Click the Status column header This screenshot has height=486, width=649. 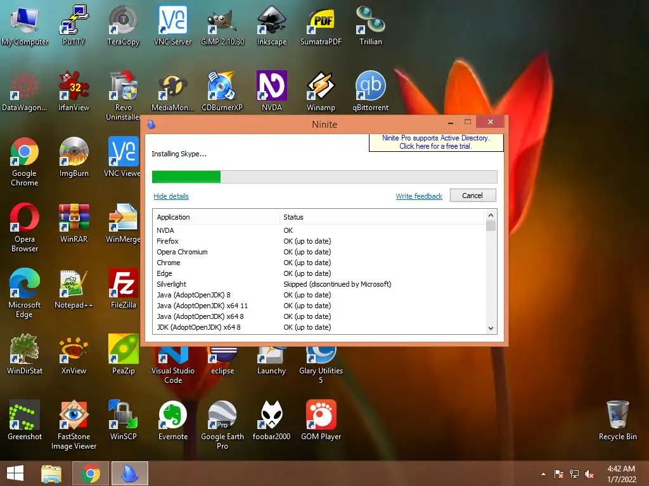382,217
